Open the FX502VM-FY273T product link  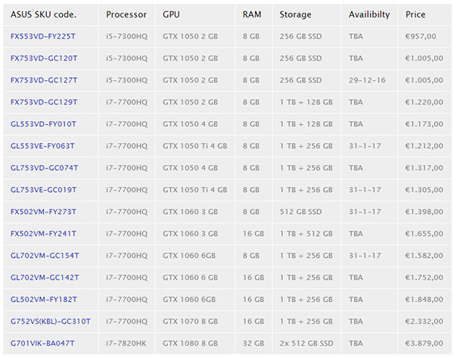coord(44,212)
